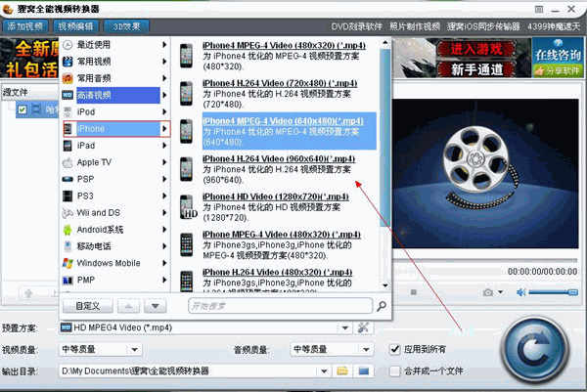Adjust the volume slider
587x392 pixels.
pos(554,292)
